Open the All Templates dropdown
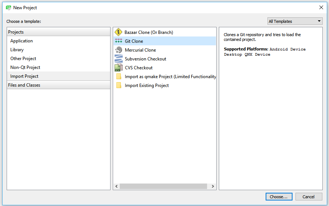 point(295,21)
